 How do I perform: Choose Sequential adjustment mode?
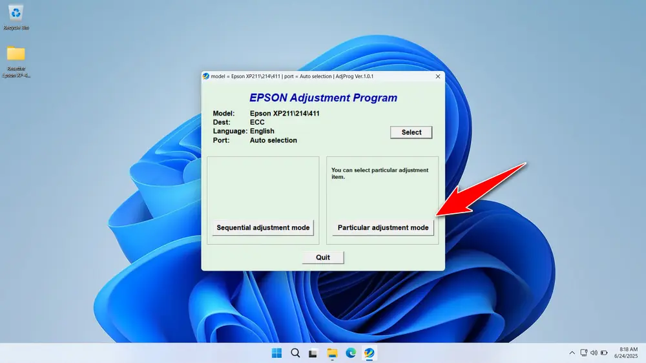point(263,227)
